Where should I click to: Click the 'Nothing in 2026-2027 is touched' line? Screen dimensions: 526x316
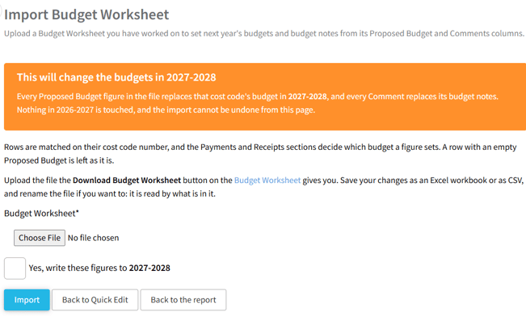pyautogui.click(x=166, y=110)
